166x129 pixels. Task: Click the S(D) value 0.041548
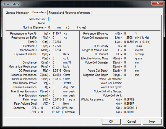pyautogui.click(x=58, y=100)
